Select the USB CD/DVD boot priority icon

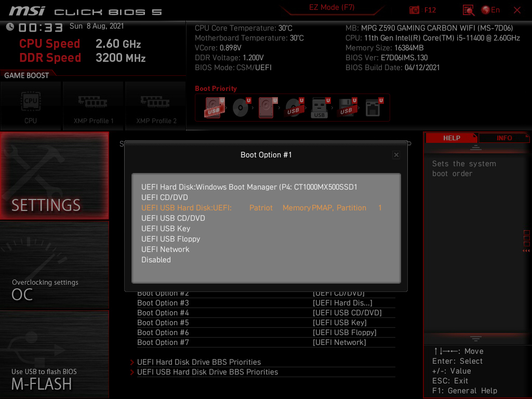tap(294, 108)
